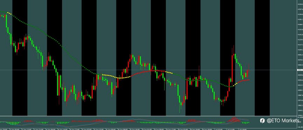Select the first yellow segment of moving average
The height and width of the screenshot is (130, 303).
tap(9, 13)
